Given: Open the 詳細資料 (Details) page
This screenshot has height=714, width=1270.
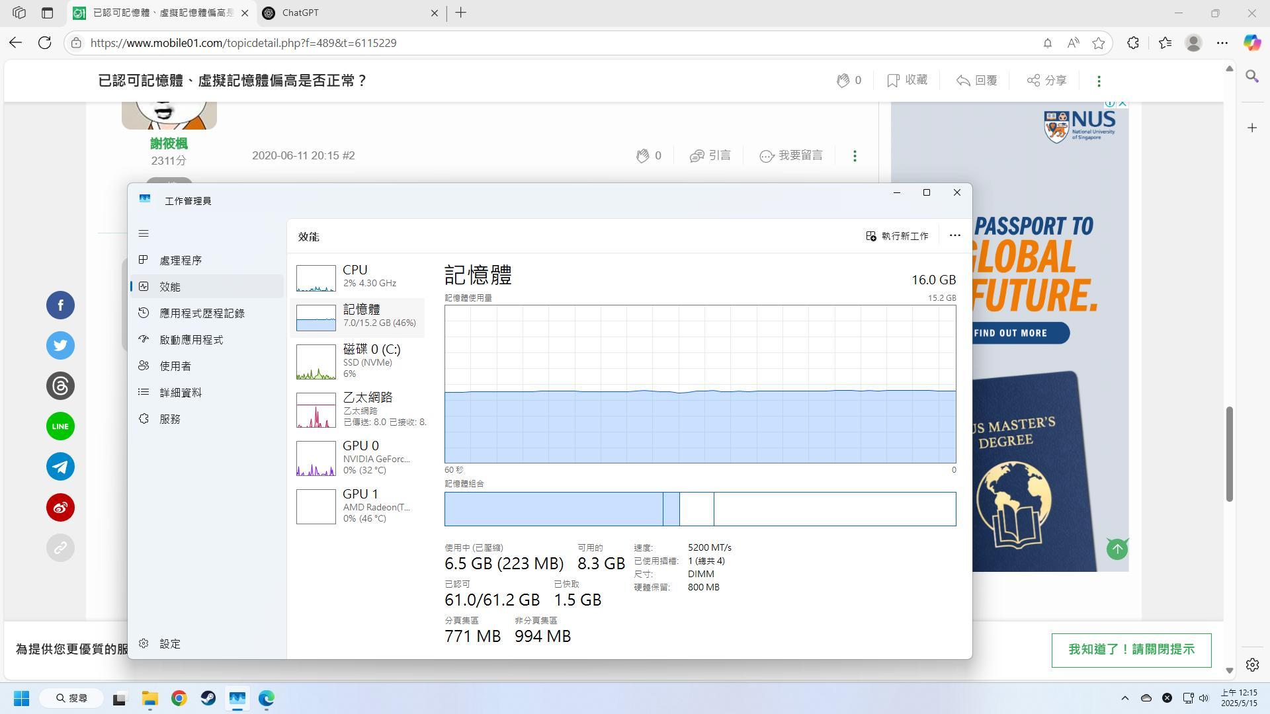Looking at the screenshot, I should pos(180,392).
